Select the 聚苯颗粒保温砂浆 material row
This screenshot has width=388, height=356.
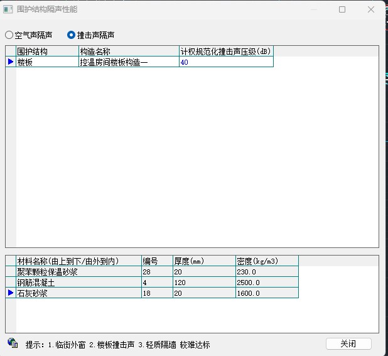pos(78,272)
